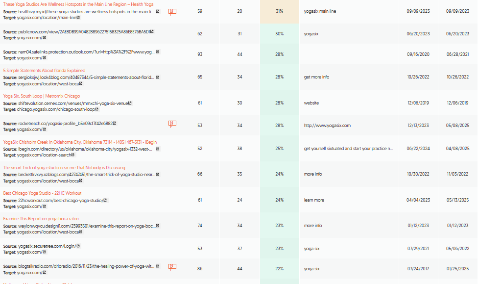Click the flag icon in rocketreach.co row
478x284 pixels.
click(x=172, y=124)
